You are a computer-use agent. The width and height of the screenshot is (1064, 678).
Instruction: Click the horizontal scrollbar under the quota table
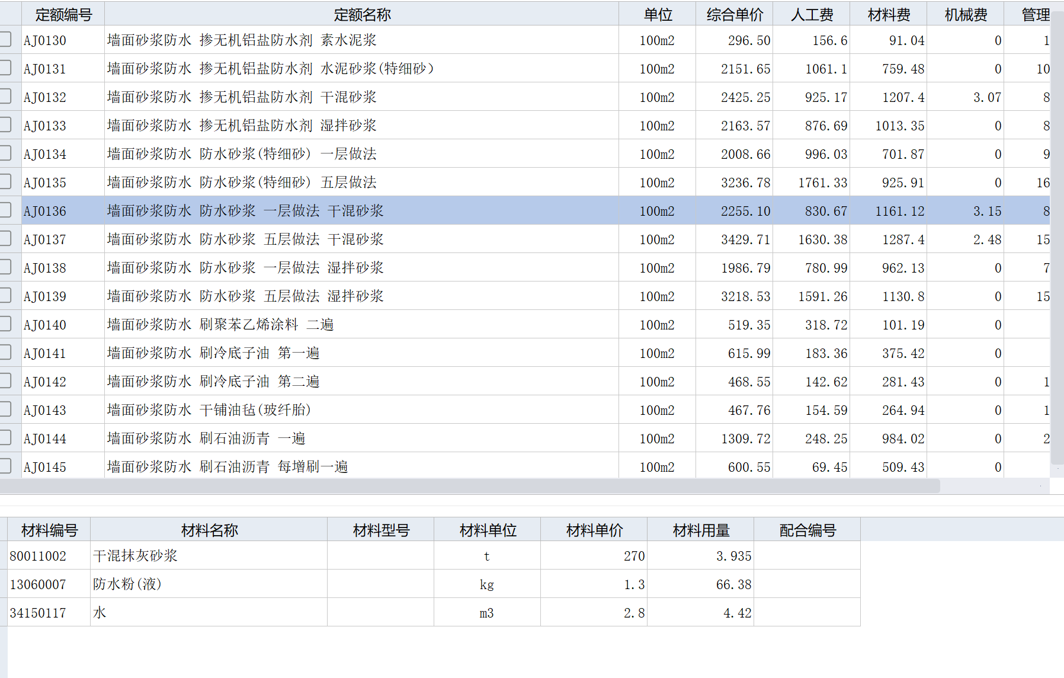pos(470,486)
